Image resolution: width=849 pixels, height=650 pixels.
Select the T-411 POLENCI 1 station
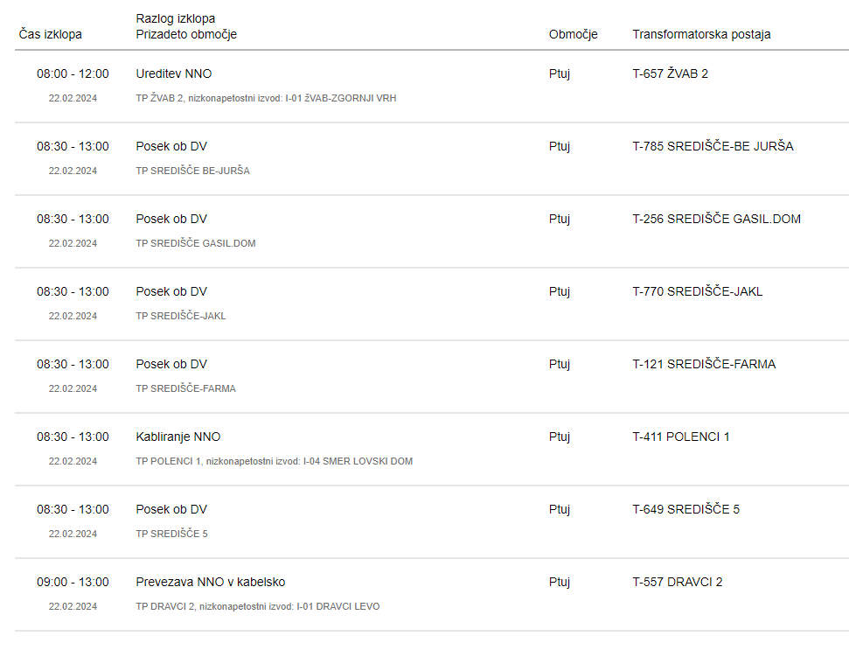(680, 437)
